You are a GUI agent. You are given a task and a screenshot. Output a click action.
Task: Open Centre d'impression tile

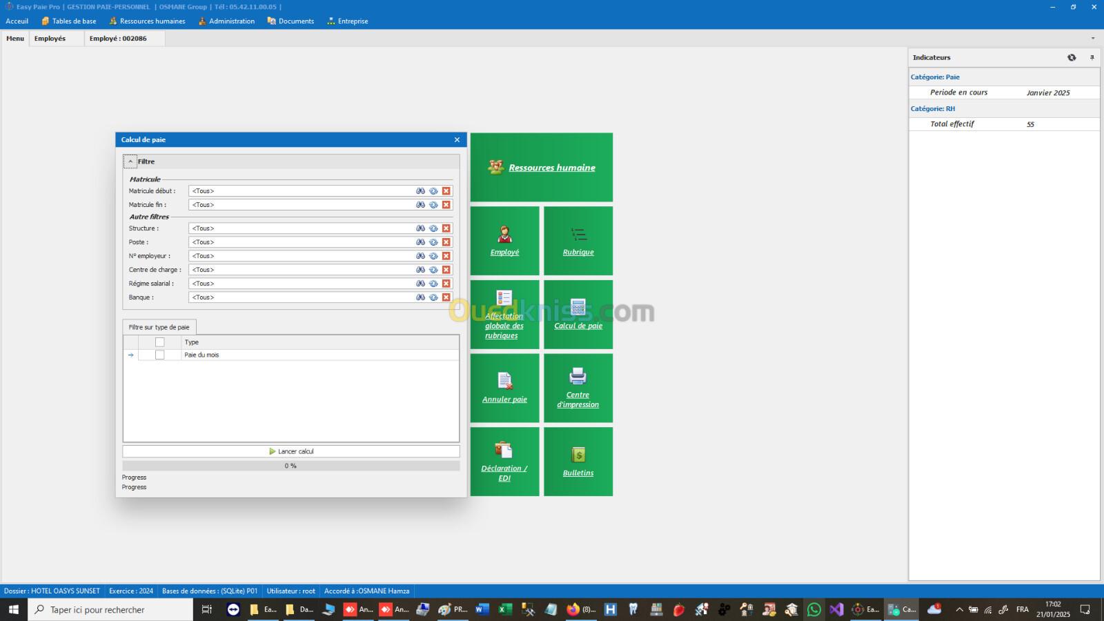tap(578, 388)
